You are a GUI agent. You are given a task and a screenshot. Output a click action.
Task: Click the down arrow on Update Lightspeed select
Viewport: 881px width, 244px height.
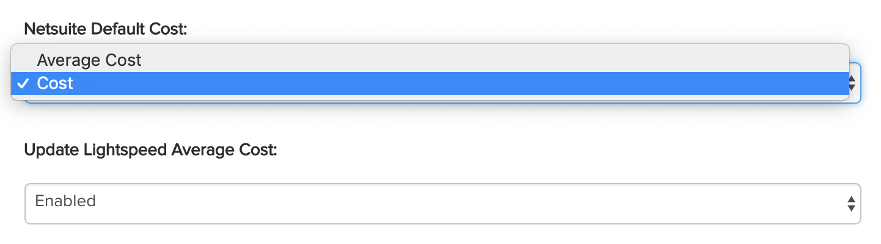pyautogui.click(x=850, y=209)
